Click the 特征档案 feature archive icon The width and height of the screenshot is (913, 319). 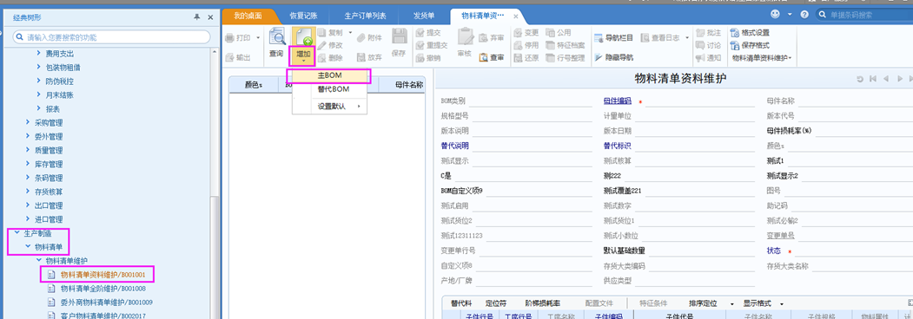[x=550, y=45]
